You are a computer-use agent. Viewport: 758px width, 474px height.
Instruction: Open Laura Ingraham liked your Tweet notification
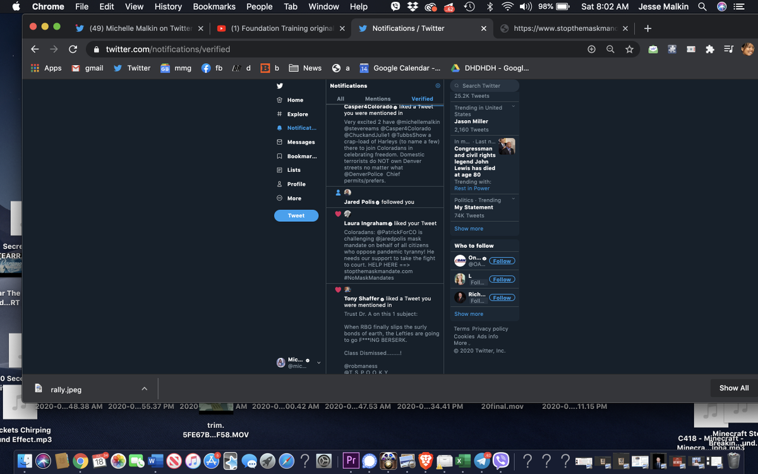tap(385, 245)
